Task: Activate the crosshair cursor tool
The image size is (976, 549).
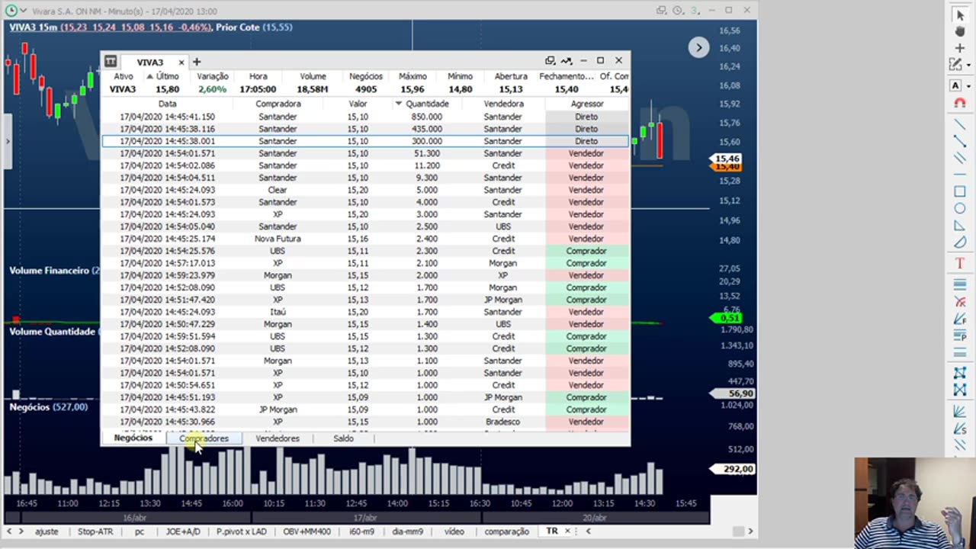Action: 960,48
